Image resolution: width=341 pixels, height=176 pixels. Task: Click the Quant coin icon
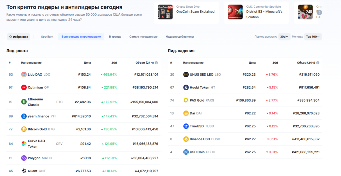click(x=24, y=171)
